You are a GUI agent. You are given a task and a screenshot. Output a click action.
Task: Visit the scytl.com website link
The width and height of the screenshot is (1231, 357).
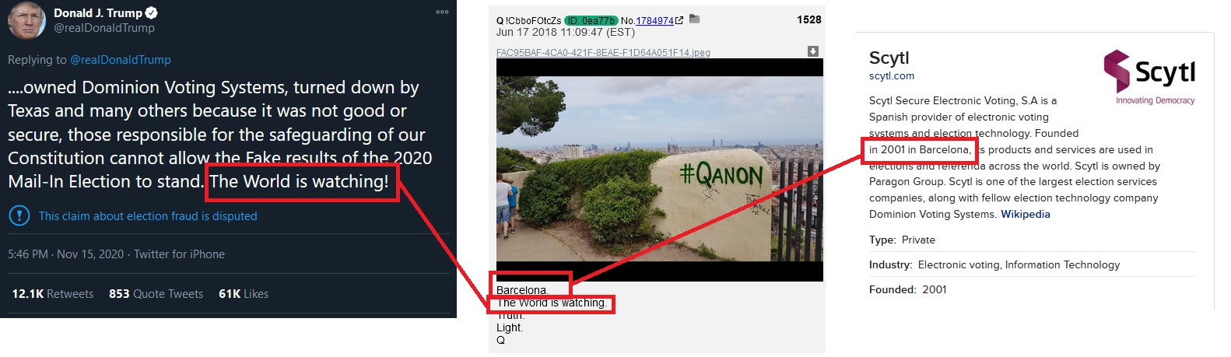pyautogui.click(x=892, y=76)
